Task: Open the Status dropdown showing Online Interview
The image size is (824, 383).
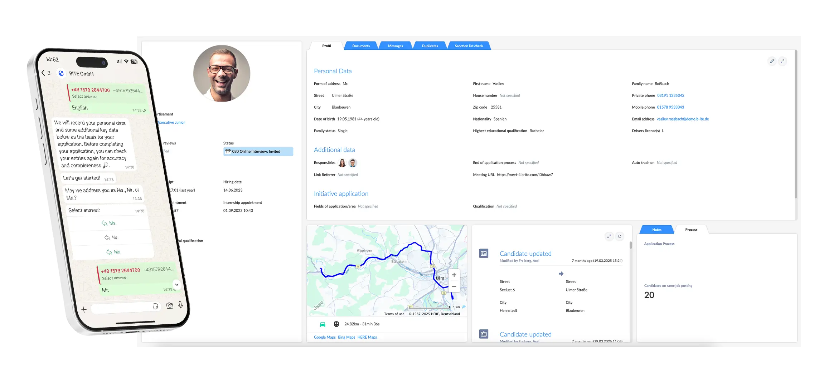Action: (x=258, y=152)
